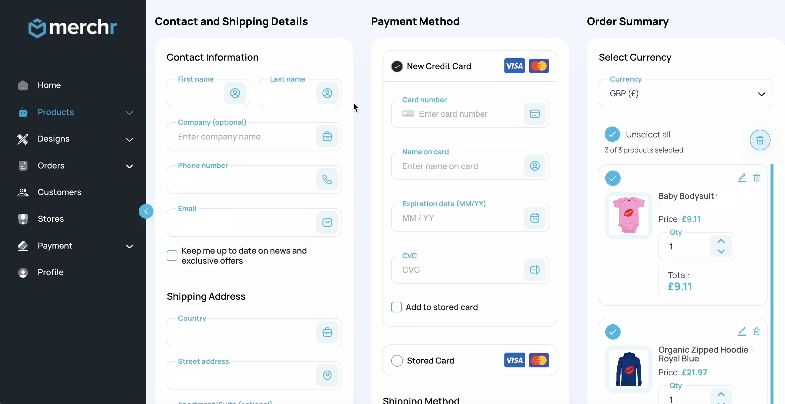Click the Enter card number field
Screen dimensions: 785x404
point(453,114)
